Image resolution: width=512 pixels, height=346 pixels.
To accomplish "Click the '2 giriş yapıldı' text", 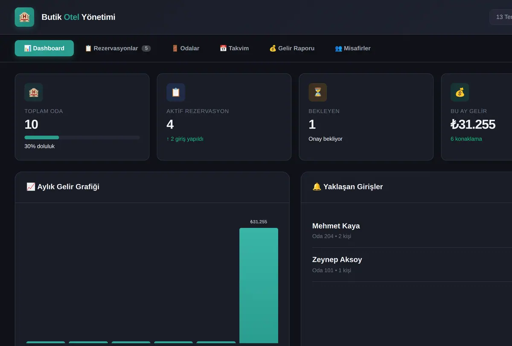I will point(185,139).
